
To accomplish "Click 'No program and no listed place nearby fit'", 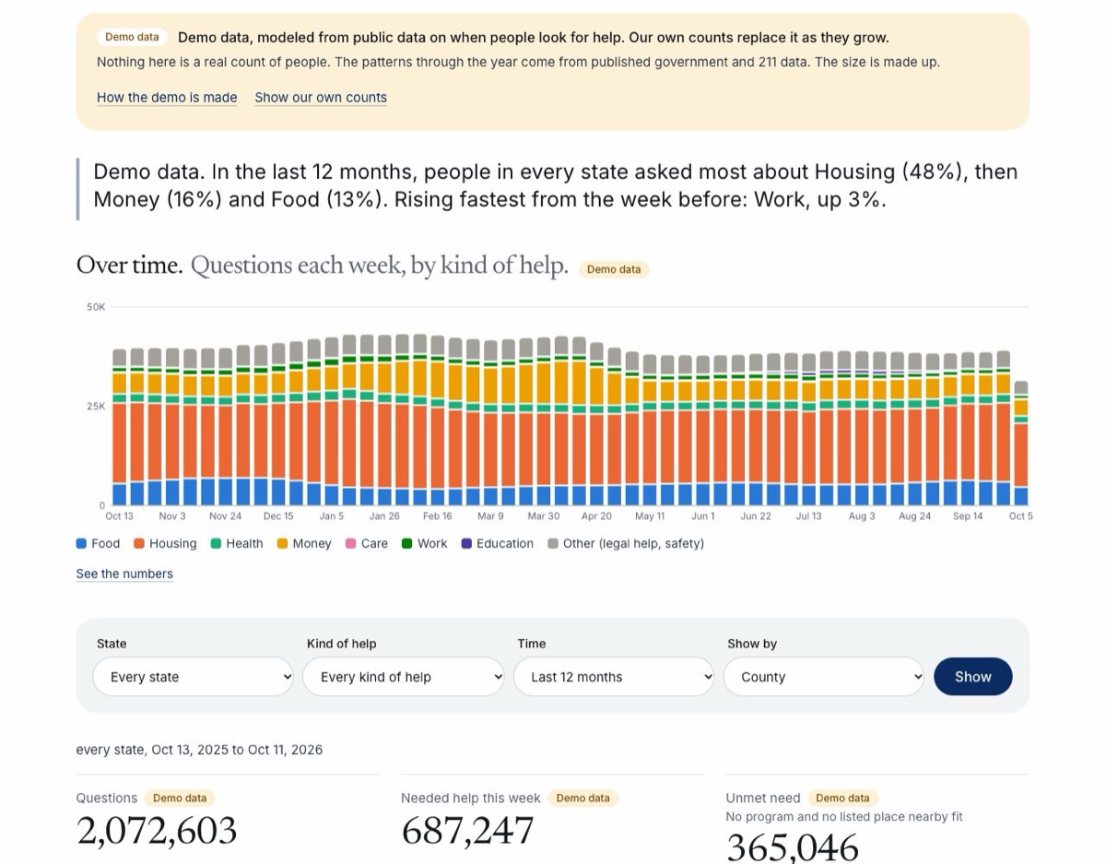I will pyautogui.click(x=844, y=817).
